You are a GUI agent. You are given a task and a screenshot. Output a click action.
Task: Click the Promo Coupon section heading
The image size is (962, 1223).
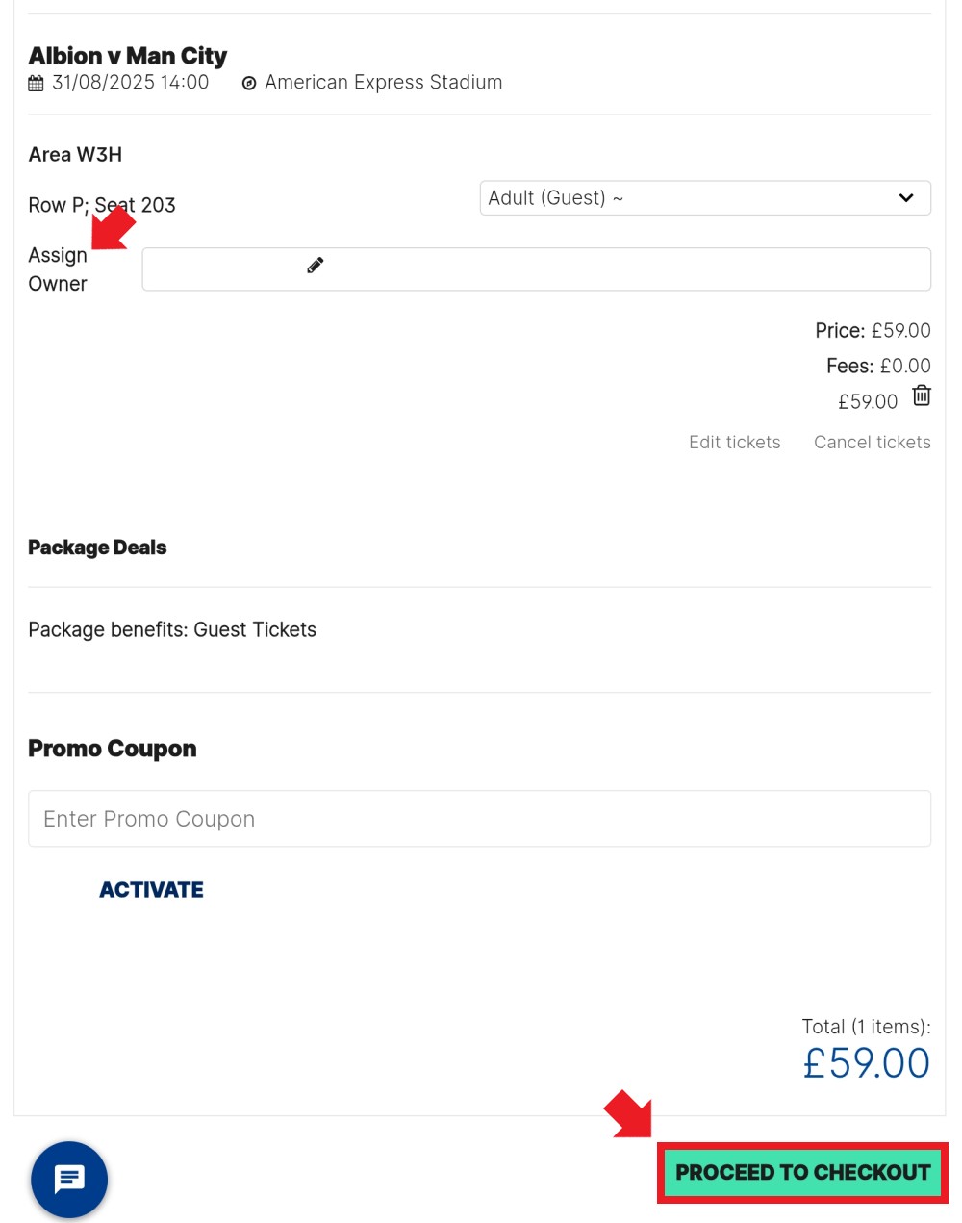pyautogui.click(x=113, y=749)
